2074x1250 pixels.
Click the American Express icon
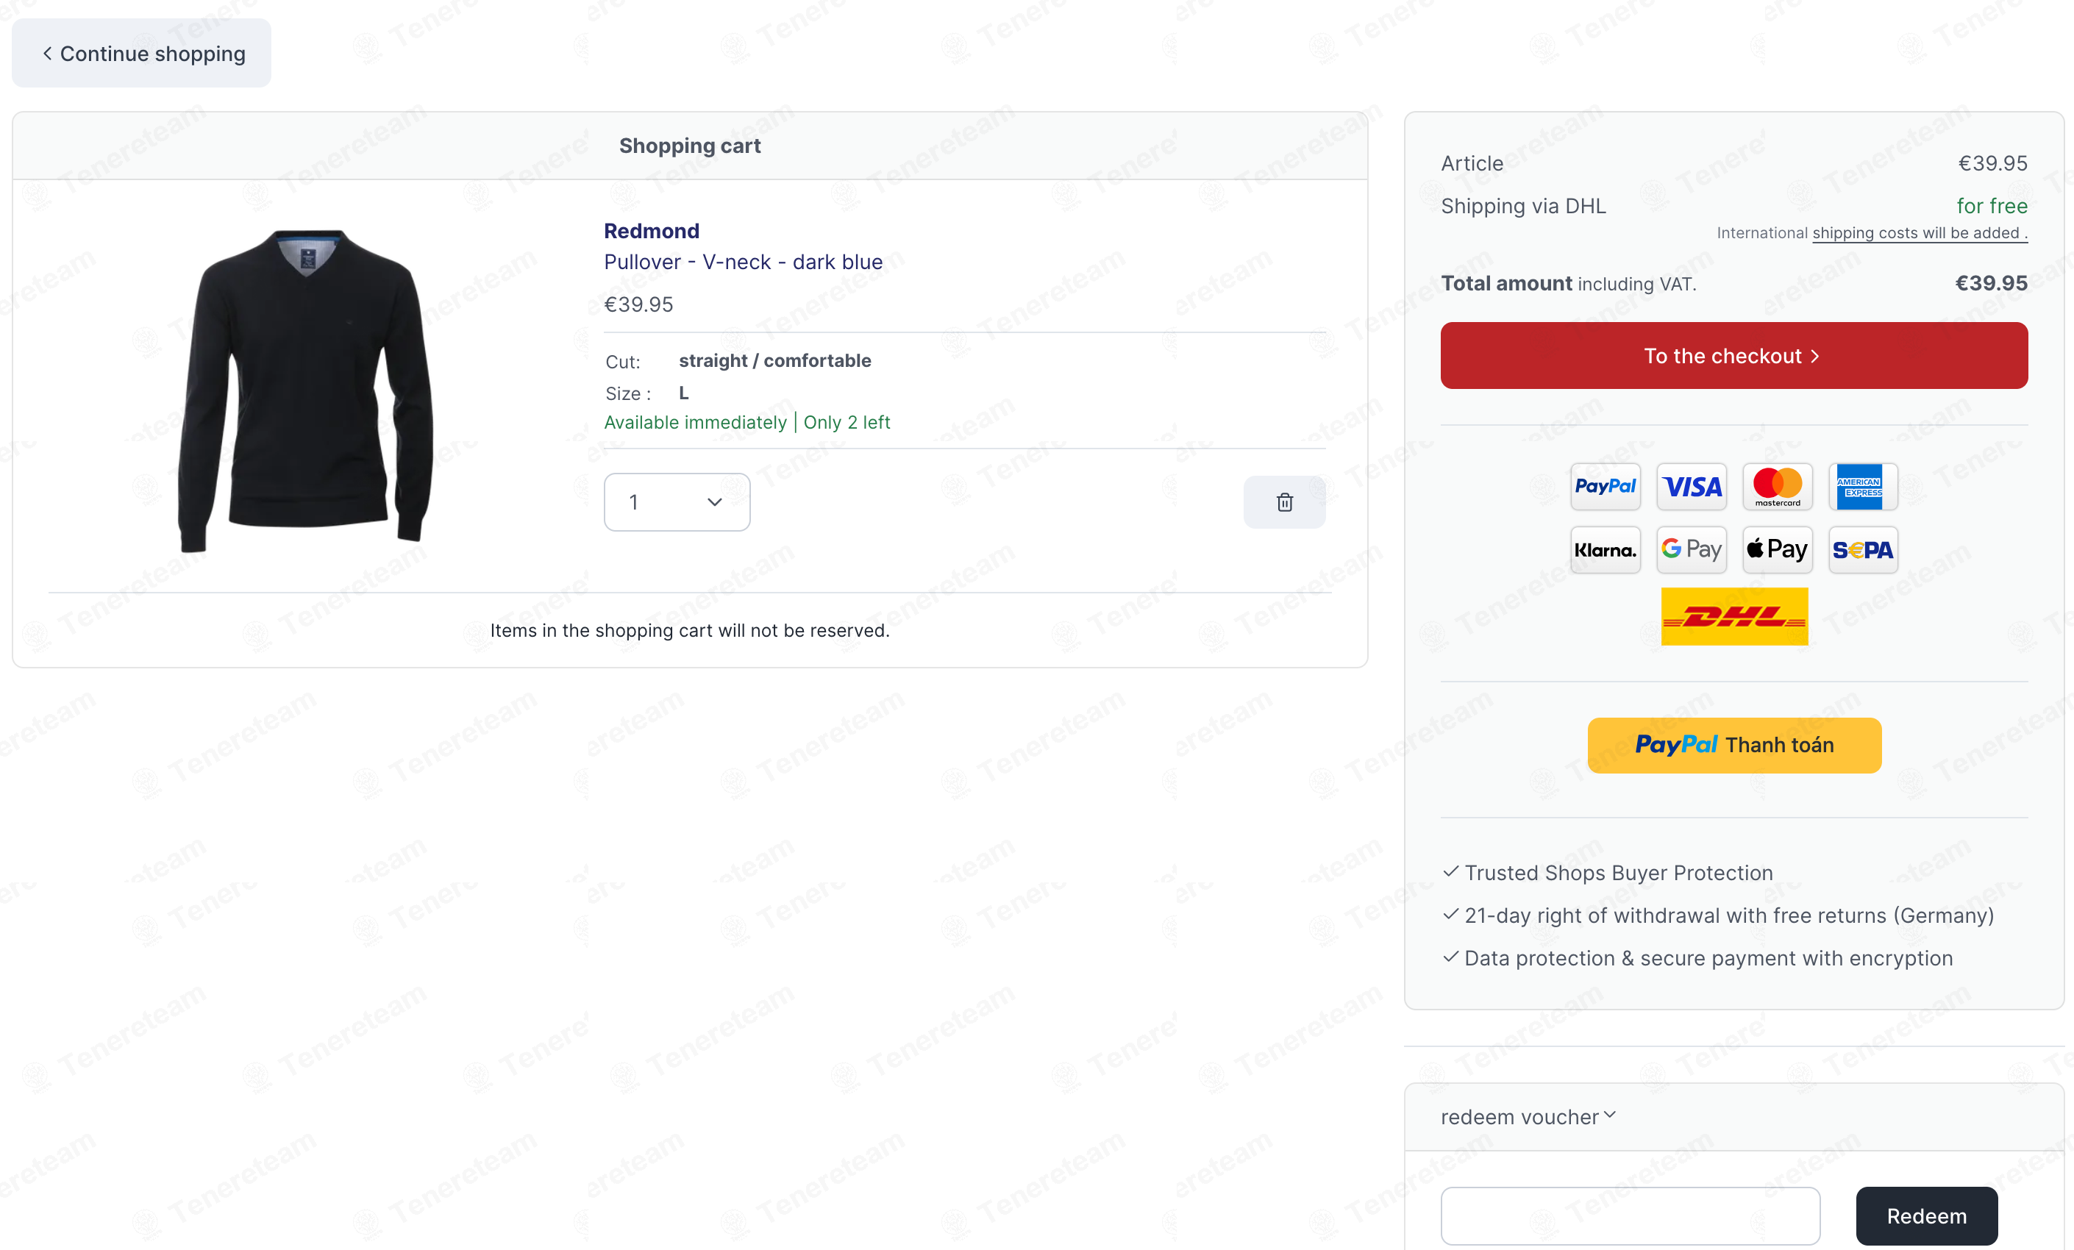click(1863, 487)
